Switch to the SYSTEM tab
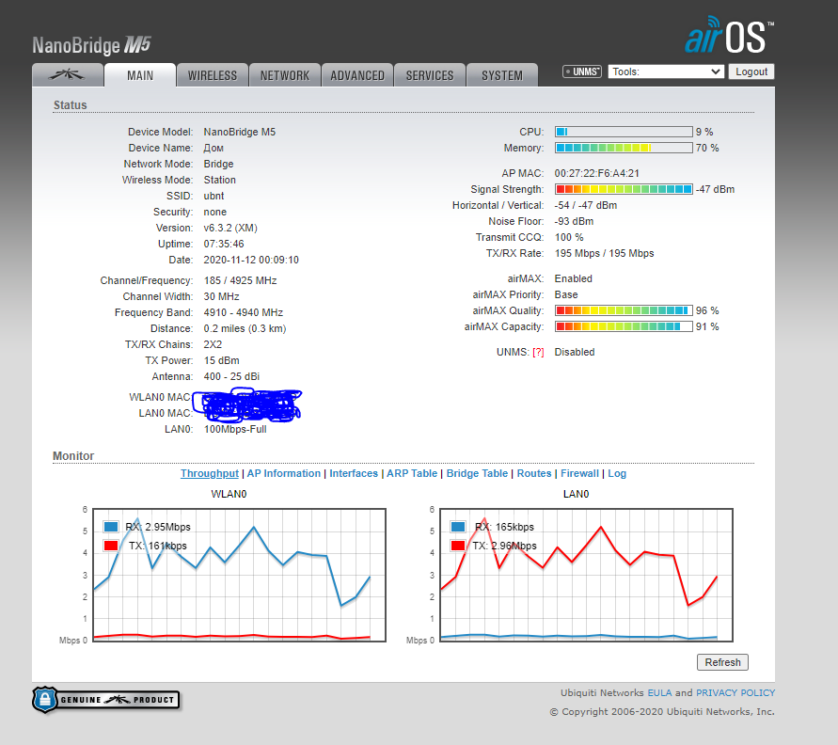 (502, 75)
